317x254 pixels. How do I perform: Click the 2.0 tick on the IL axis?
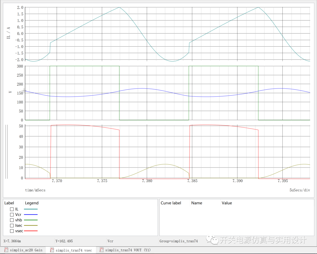(20, 7)
